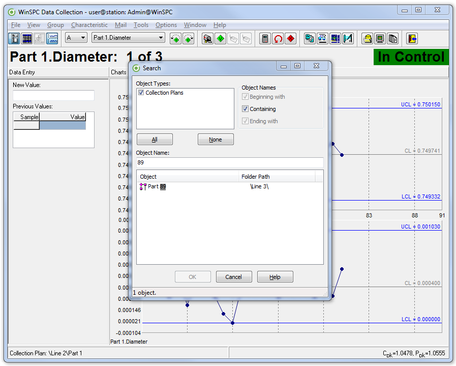Click the previous characteristic green diamond icon
Image resolution: width=456 pixels, height=366 pixels.
tap(176, 39)
